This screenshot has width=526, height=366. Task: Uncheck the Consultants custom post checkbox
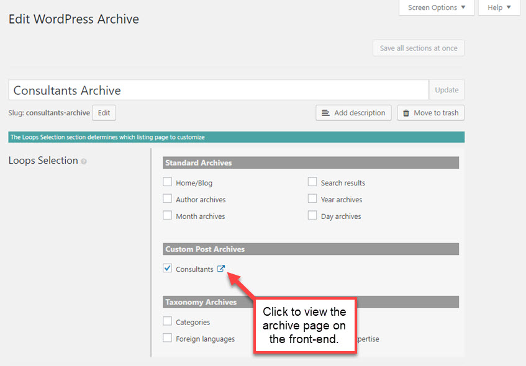[168, 269]
